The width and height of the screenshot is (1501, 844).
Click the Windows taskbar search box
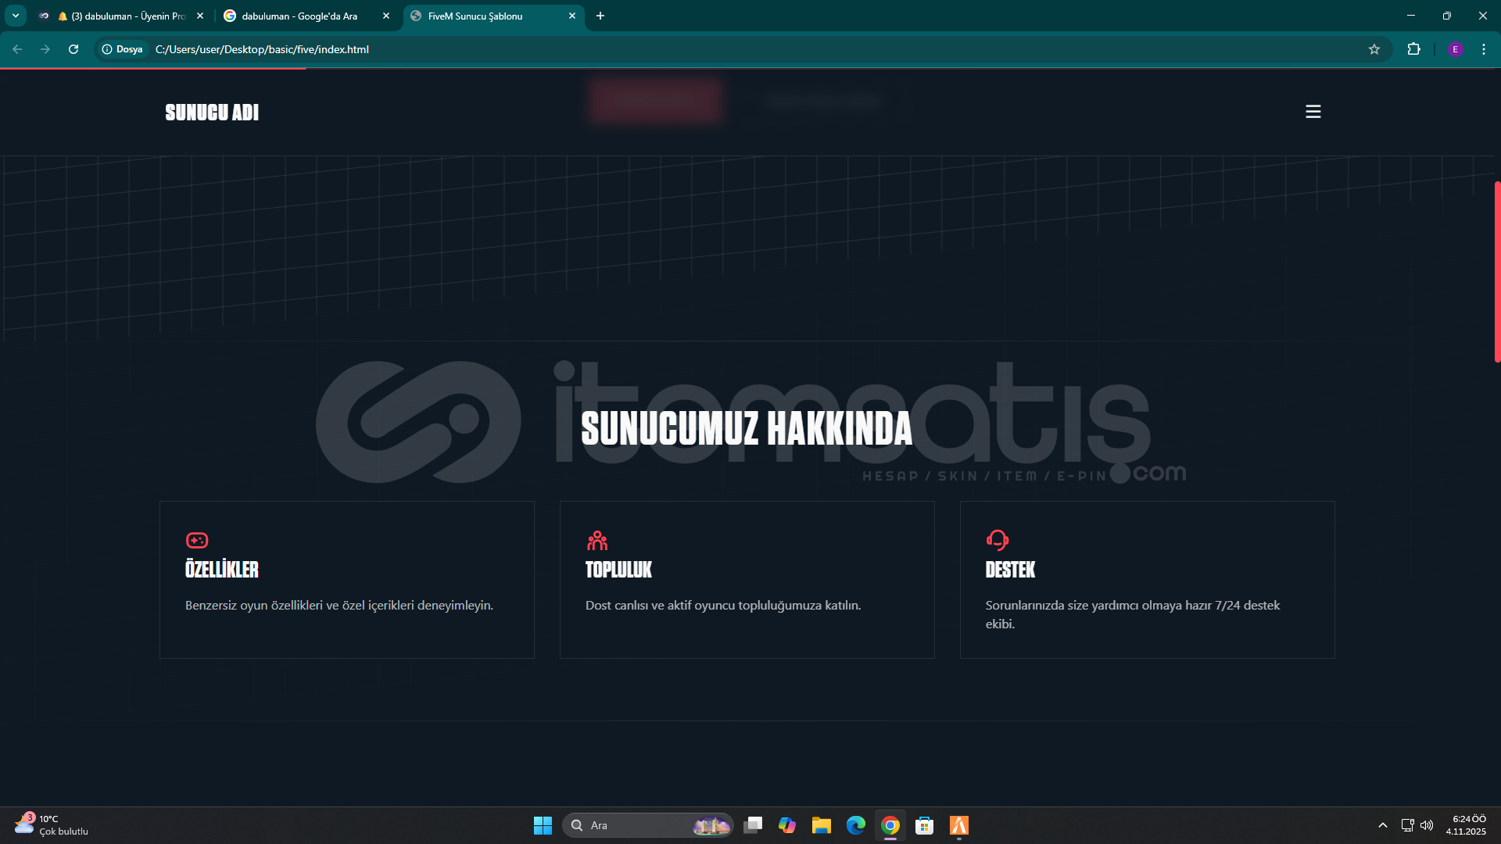pos(633,825)
